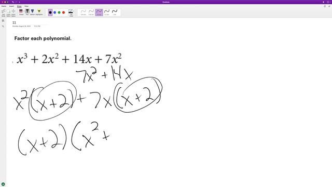The width and height of the screenshot is (332, 187).
Task: Select the Highlighter tool
Action: click(39, 12)
